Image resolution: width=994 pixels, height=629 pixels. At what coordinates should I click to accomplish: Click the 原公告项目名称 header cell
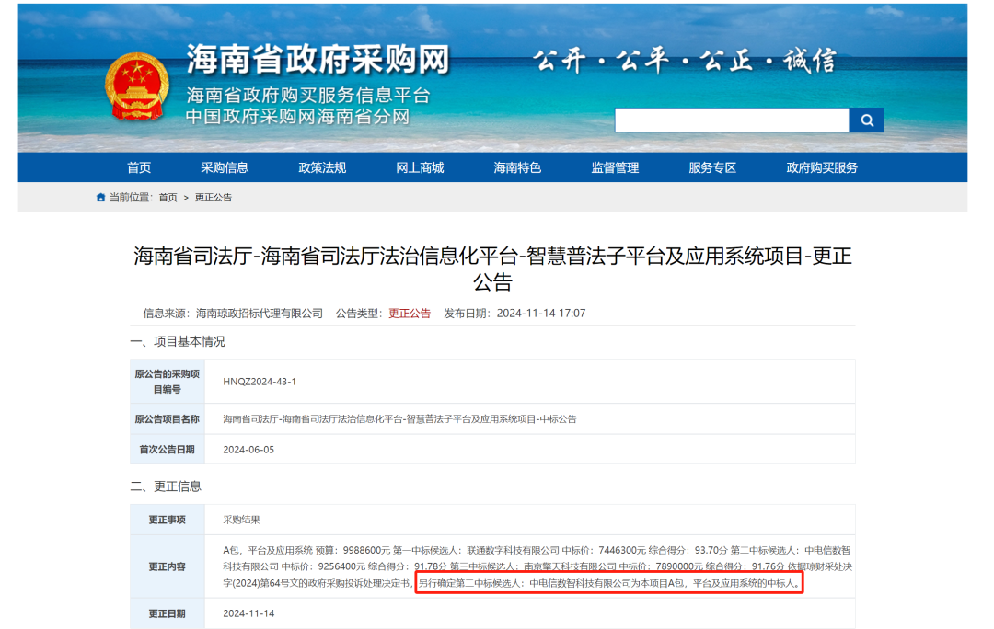(x=168, y=418)
